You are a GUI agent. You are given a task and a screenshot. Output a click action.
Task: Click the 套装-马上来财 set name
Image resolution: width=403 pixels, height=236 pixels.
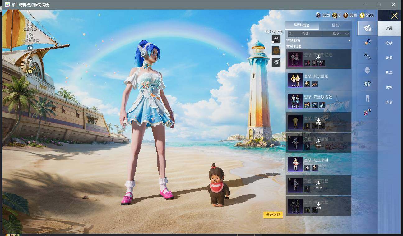click(316, 160)
